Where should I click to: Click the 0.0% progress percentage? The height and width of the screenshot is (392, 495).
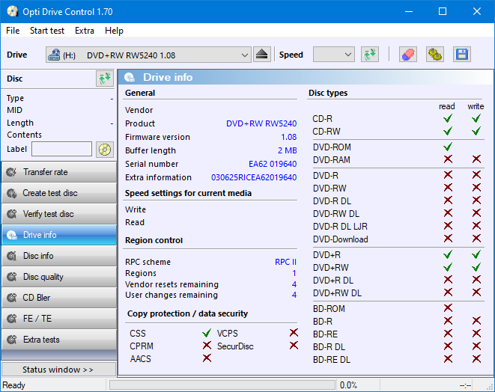[x=348, y=385]
